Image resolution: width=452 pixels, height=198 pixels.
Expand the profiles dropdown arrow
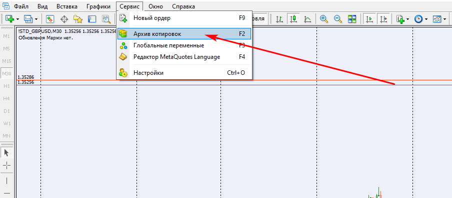click(36, 19)
